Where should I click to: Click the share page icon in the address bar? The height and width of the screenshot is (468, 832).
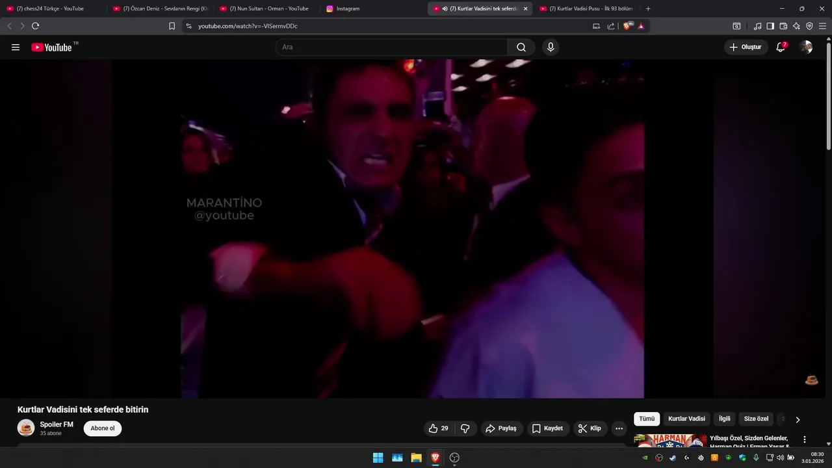click(x=611, y=26)
